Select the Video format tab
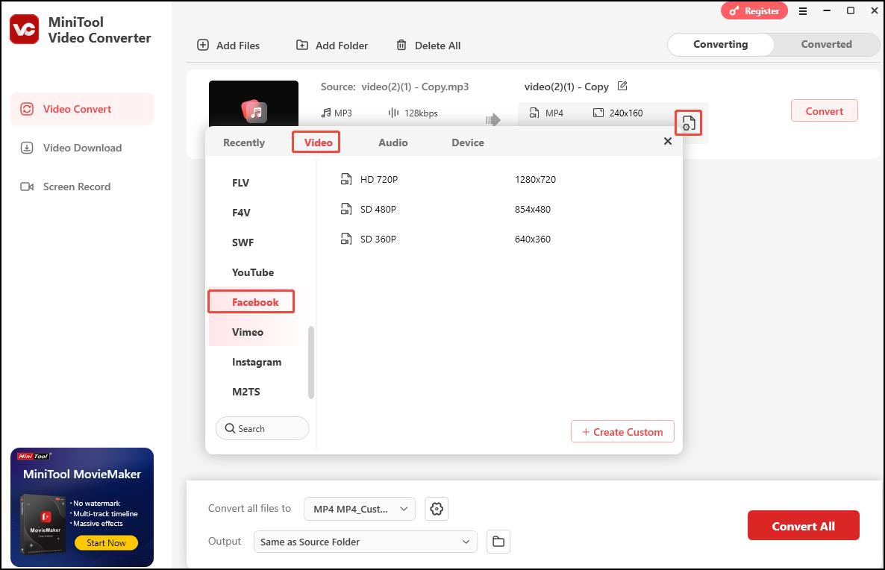Screen dimensions: 885x570 319,142
